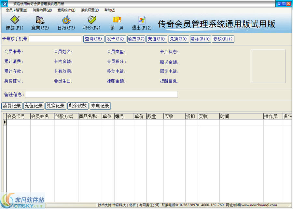Click the 赠送余额: label
The image size is (293, 209).
tap(169, 62)
